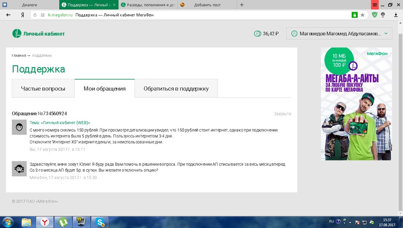Open the Расходы, пополнения browser tab
Viewport: 403px width, 228px height.
pos(148,5)
